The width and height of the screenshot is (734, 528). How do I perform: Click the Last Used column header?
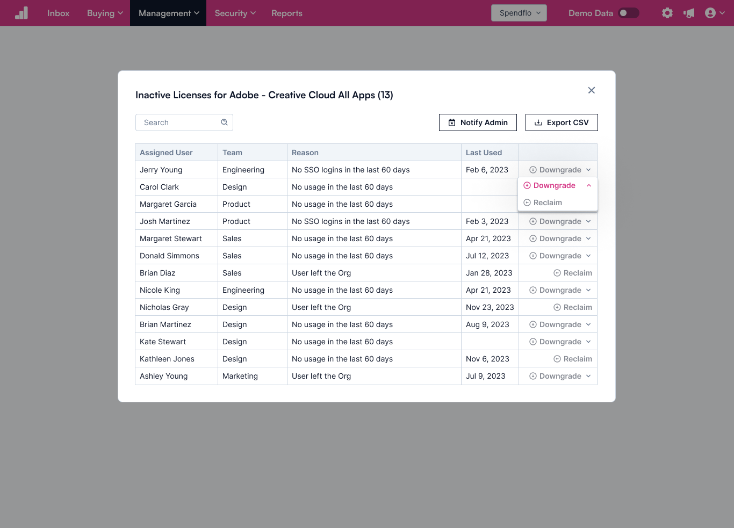pos(490,153)
